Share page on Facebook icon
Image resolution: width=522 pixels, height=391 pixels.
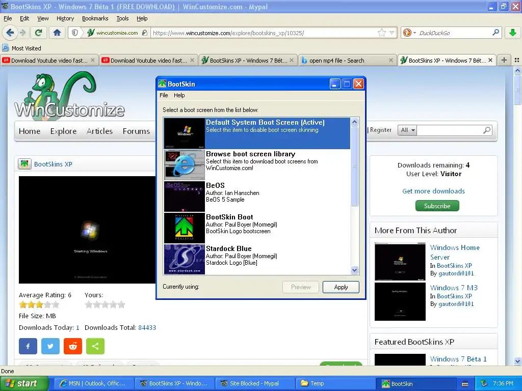[28, 346]
